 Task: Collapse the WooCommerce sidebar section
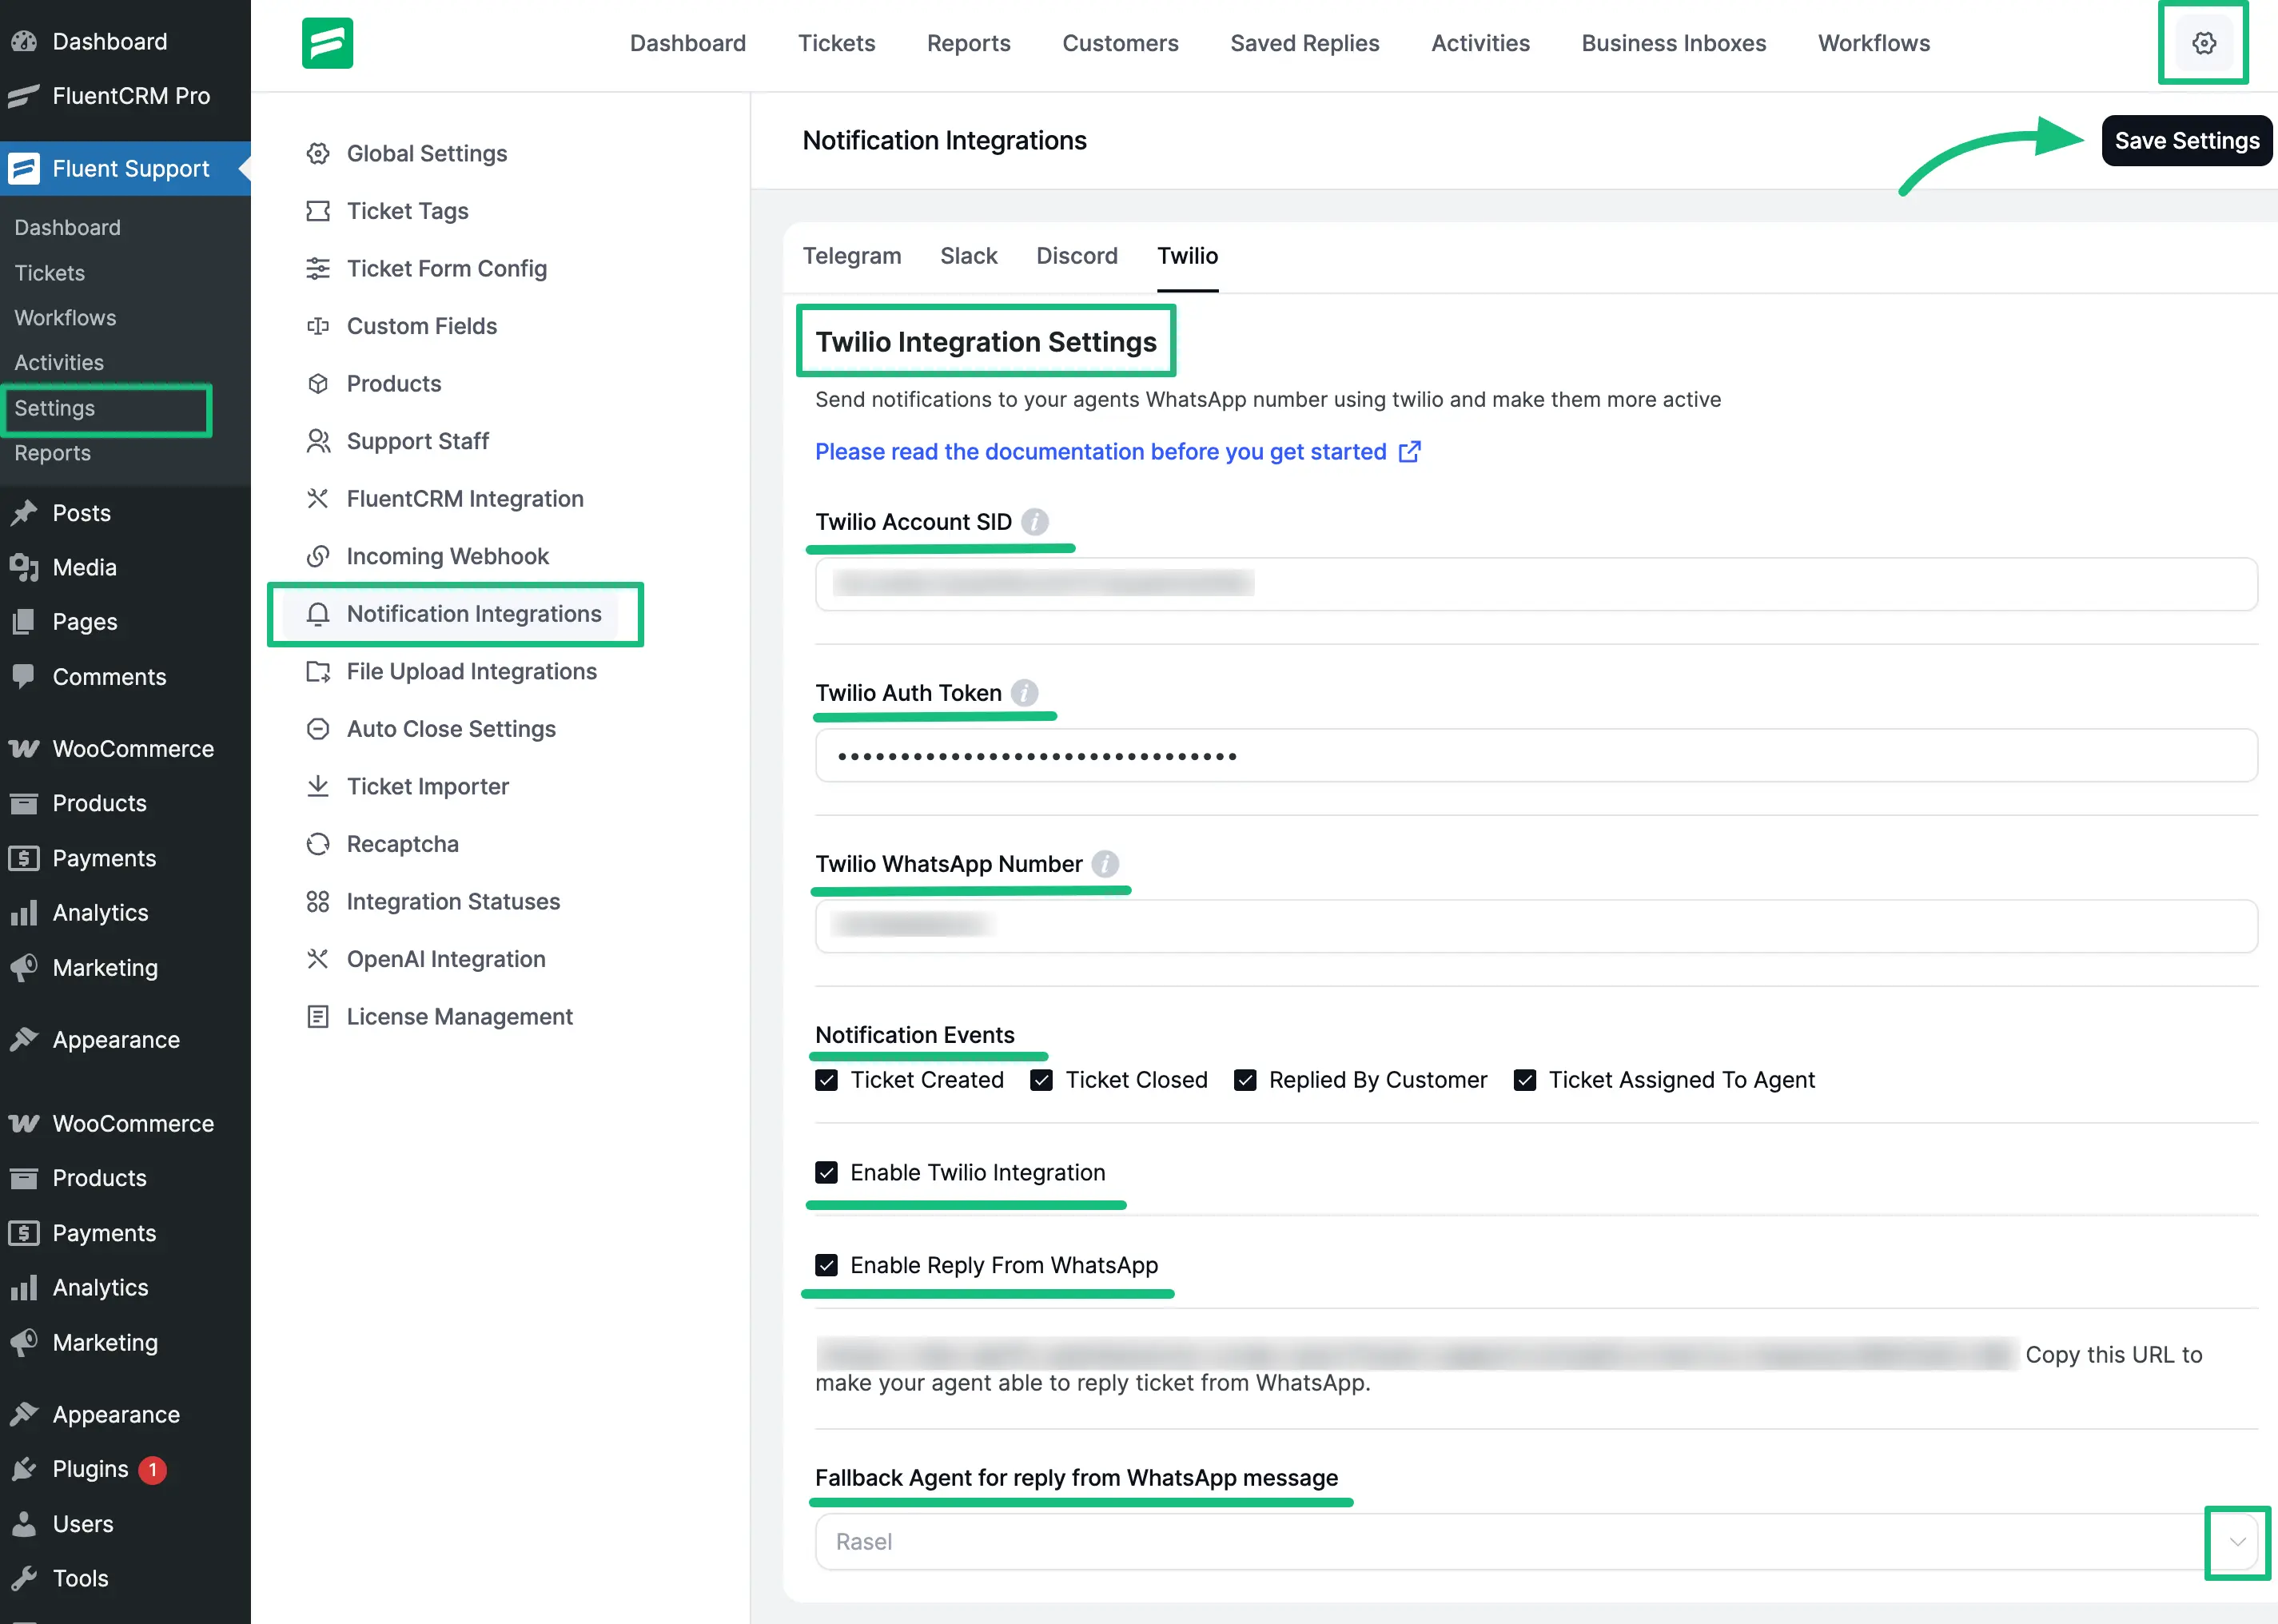point(132,748)
